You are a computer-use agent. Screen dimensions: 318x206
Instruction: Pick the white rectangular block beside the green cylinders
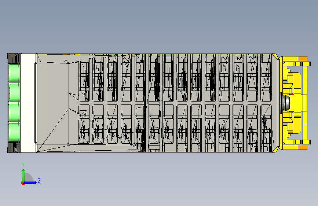tap(28, 103)
